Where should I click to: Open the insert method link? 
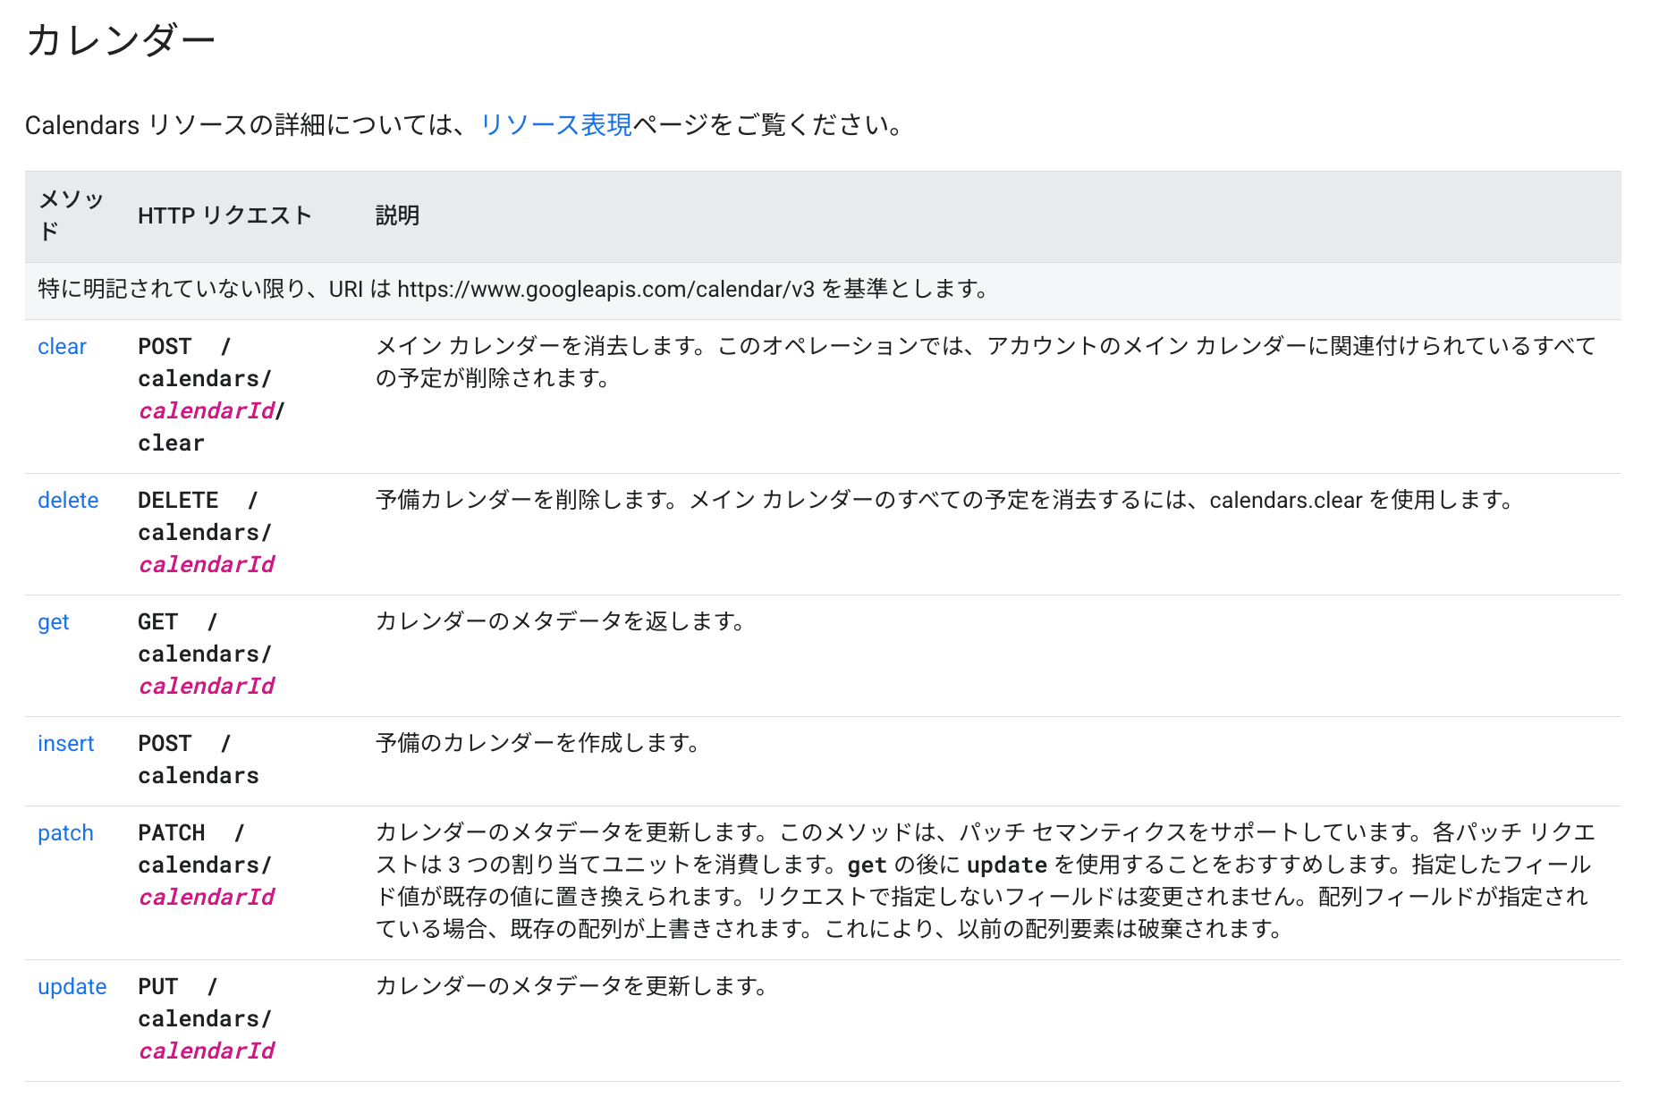click(x=65, y=744)
